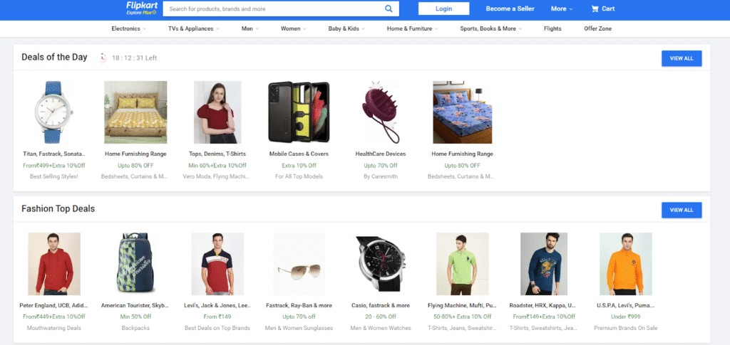Open Become a Seller link
This screenshot has height=345, width=730.
coord(510,9)
